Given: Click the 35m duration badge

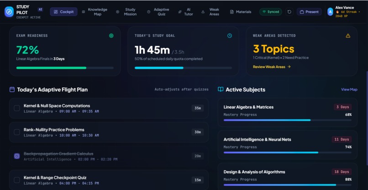Looking at the screenshot, I should coord(198,108).
